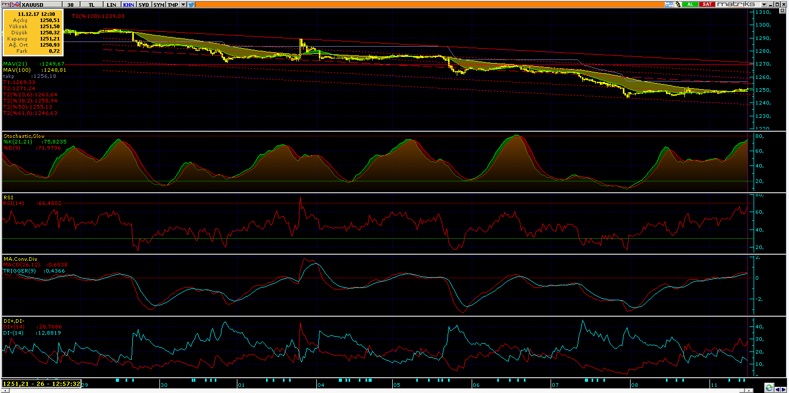Viewport: 789px width, 393px height.
Task: Toggle the KHN button
Action: [x=128, y=4]
